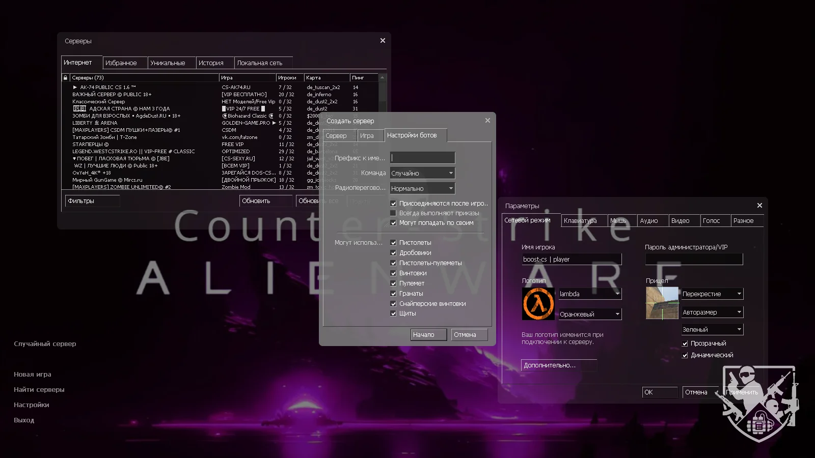The image size is (815, 458).
Task: Enable 'Всегда выполняют приказы' checkbox
Action: click(x=393, y=213)
